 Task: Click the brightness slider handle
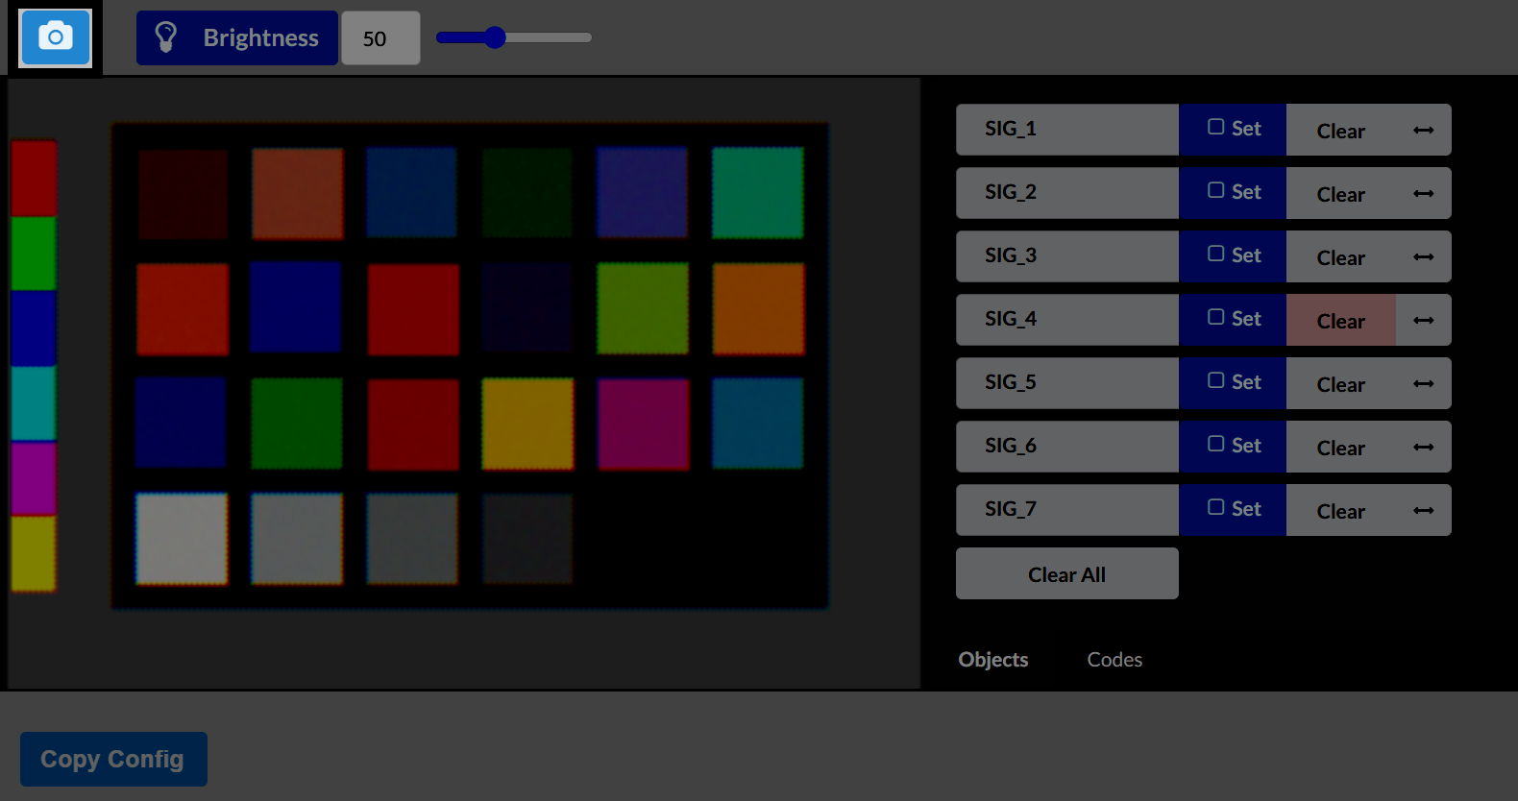tap(495, 37)
